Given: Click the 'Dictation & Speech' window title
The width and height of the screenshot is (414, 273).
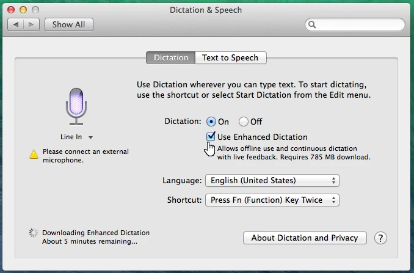Looking at the screenshot, I should point(206,10).
